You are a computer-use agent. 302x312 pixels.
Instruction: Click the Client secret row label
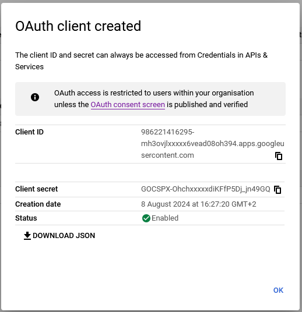[x=37, y=189]
